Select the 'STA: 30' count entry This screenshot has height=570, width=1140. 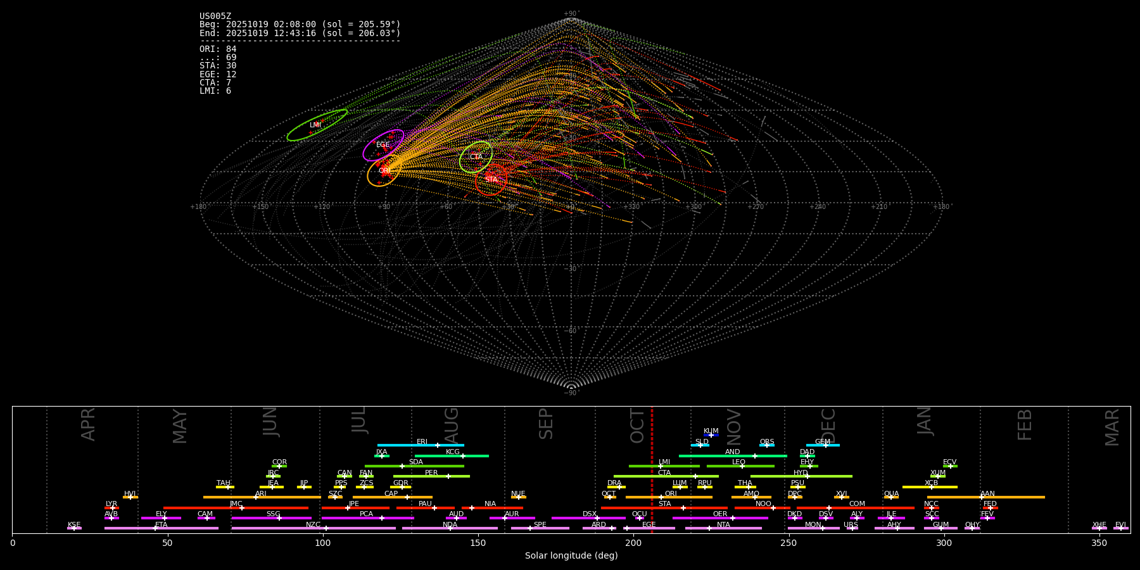[x=218, y=66]
